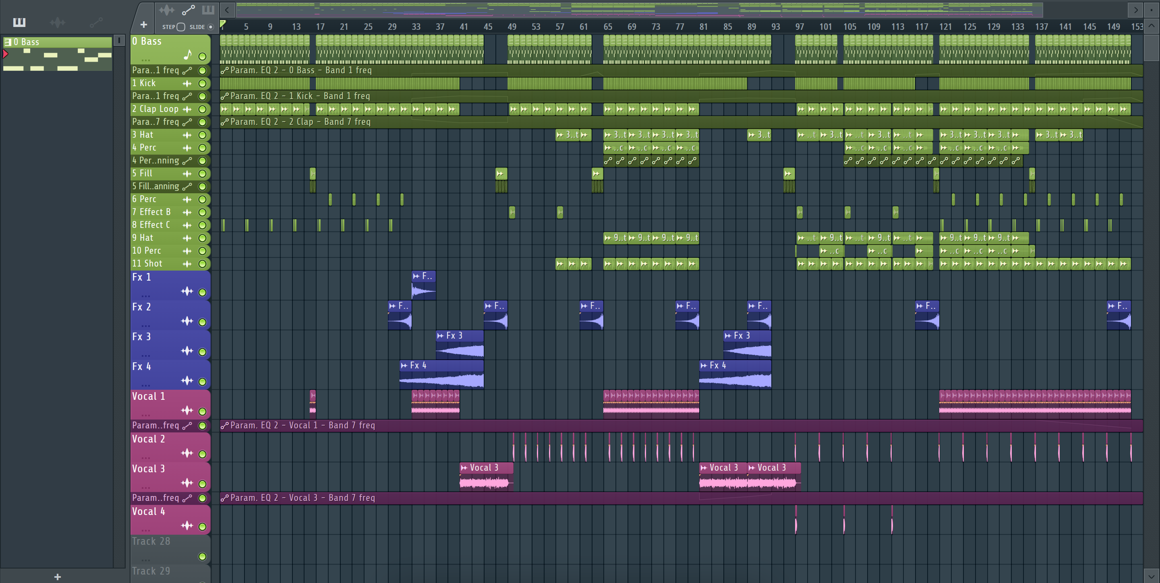Jump to bar 97 on the timeline
Screen dimensions: 1160x583
[x=800, y=27]
